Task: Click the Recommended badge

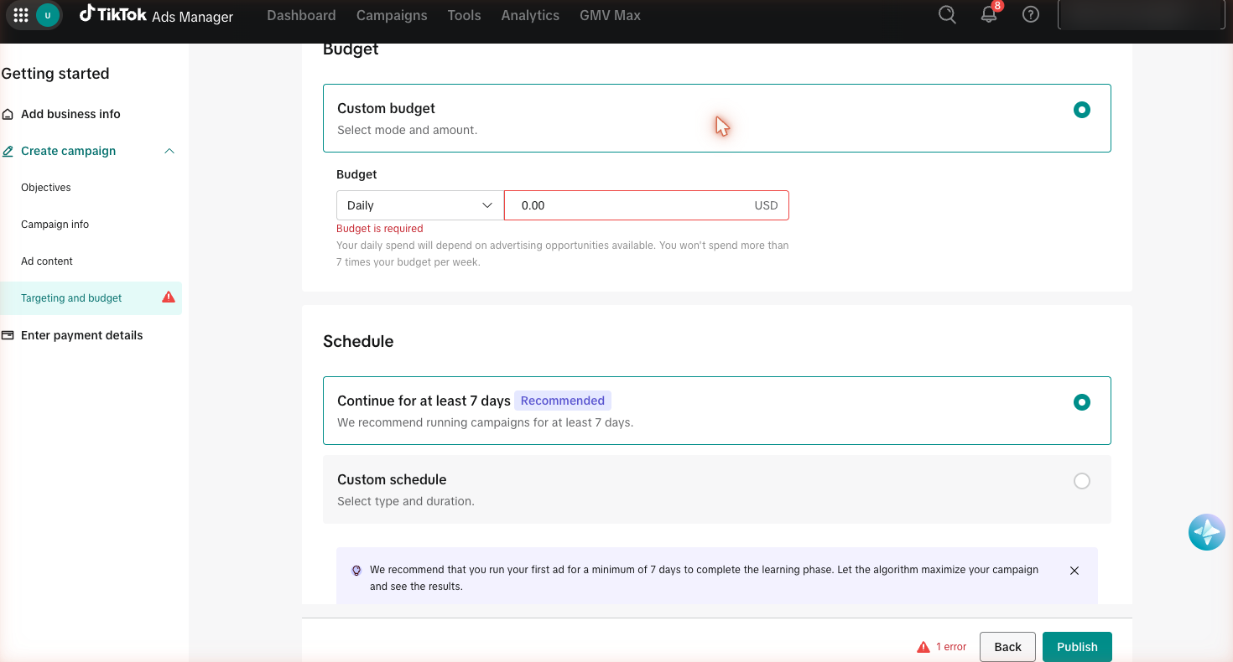Action: coord(563,401)
